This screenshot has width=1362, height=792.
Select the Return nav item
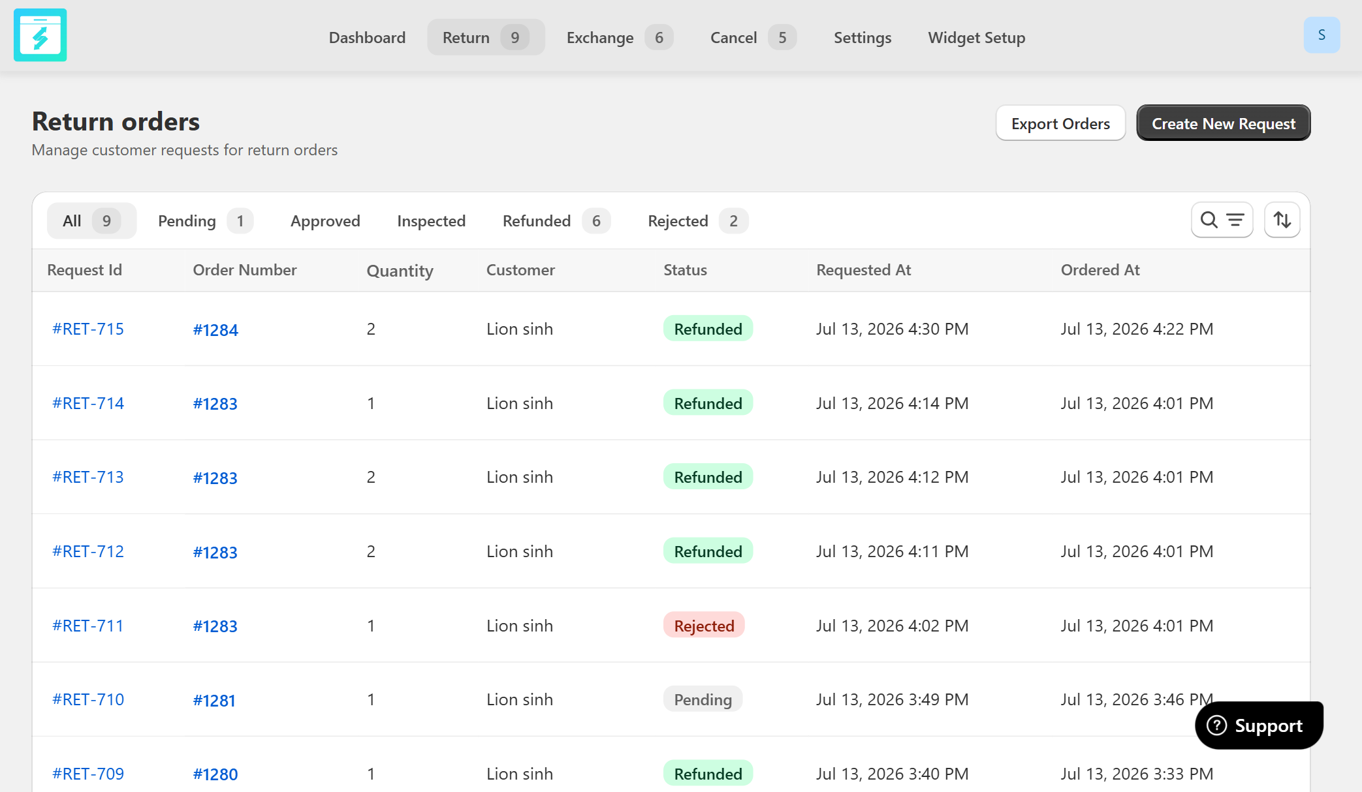coord(486,38)
